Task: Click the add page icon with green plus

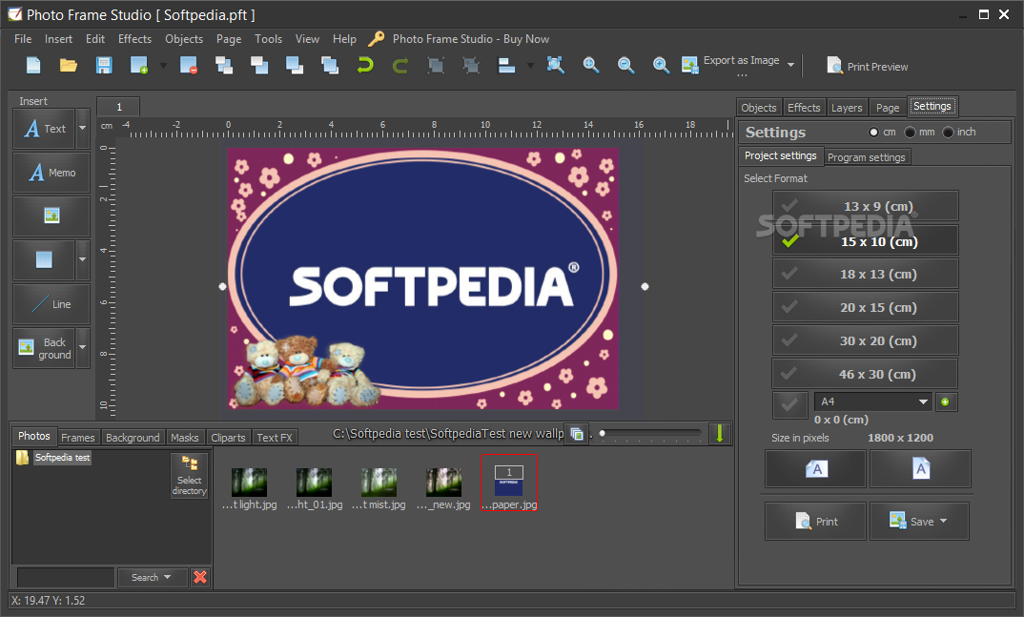Action: click(x=139, y=65)
